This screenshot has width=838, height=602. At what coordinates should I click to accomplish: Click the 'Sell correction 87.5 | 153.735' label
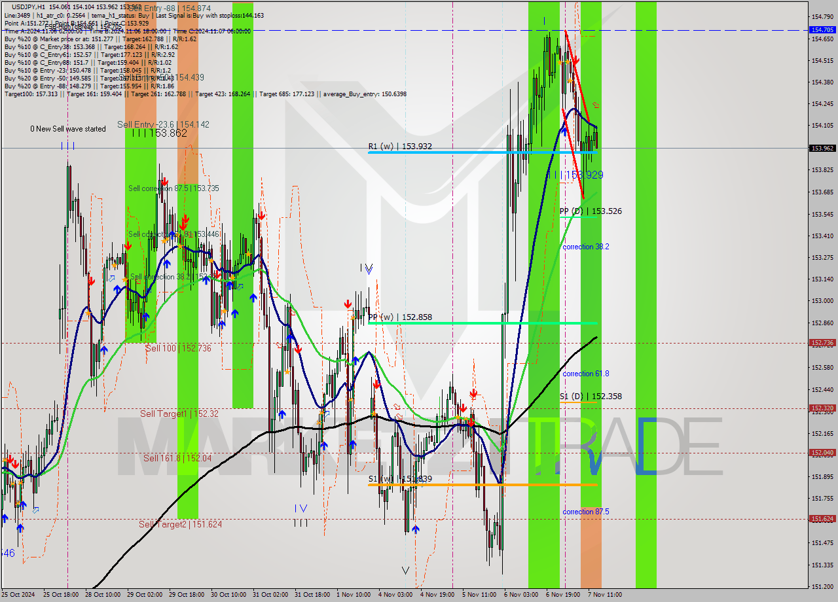tap(173, 188)
